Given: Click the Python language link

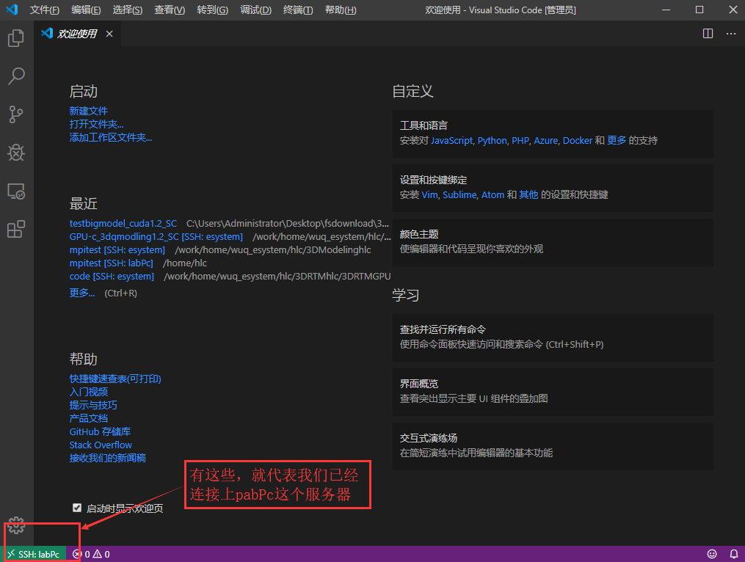Looking at the screenshot, I should pyautogui.click(x=493, y=141).
